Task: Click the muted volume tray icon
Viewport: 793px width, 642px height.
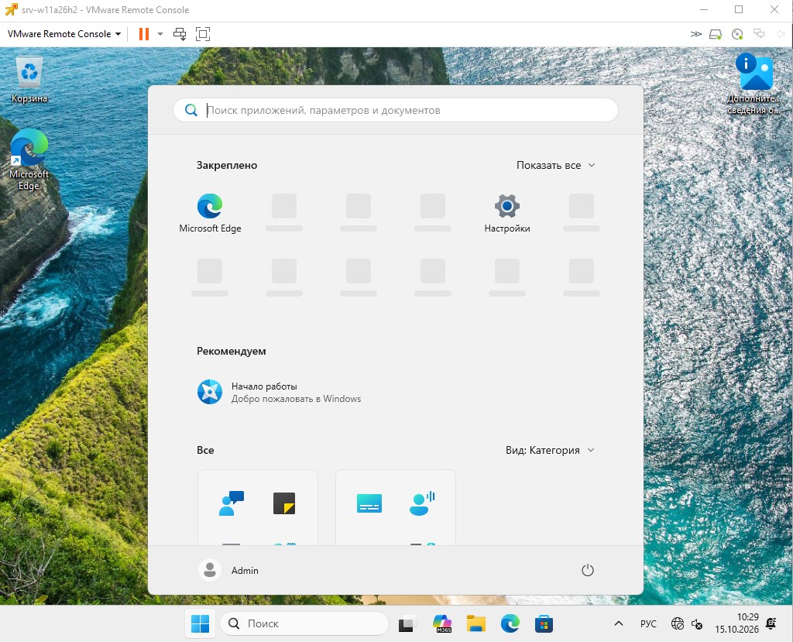Action: coord(697,623)
